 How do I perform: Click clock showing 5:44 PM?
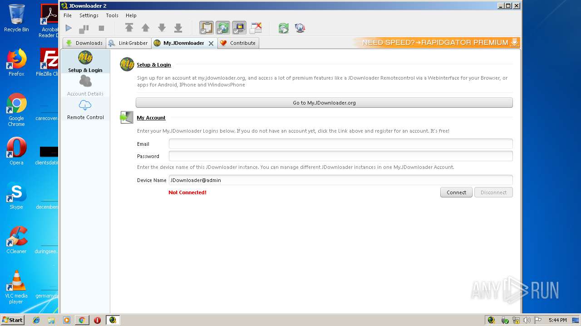[557, 320]
